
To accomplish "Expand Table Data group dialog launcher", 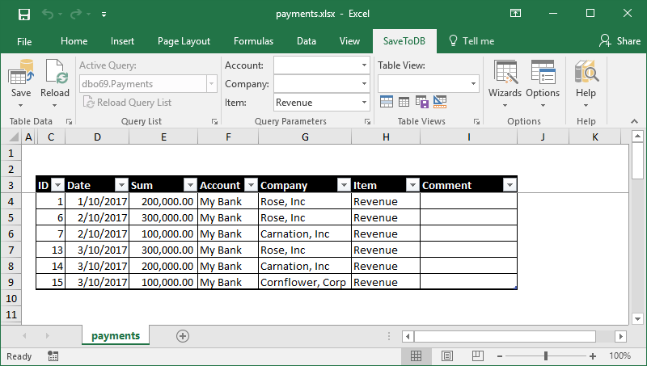I will (69, 121).
